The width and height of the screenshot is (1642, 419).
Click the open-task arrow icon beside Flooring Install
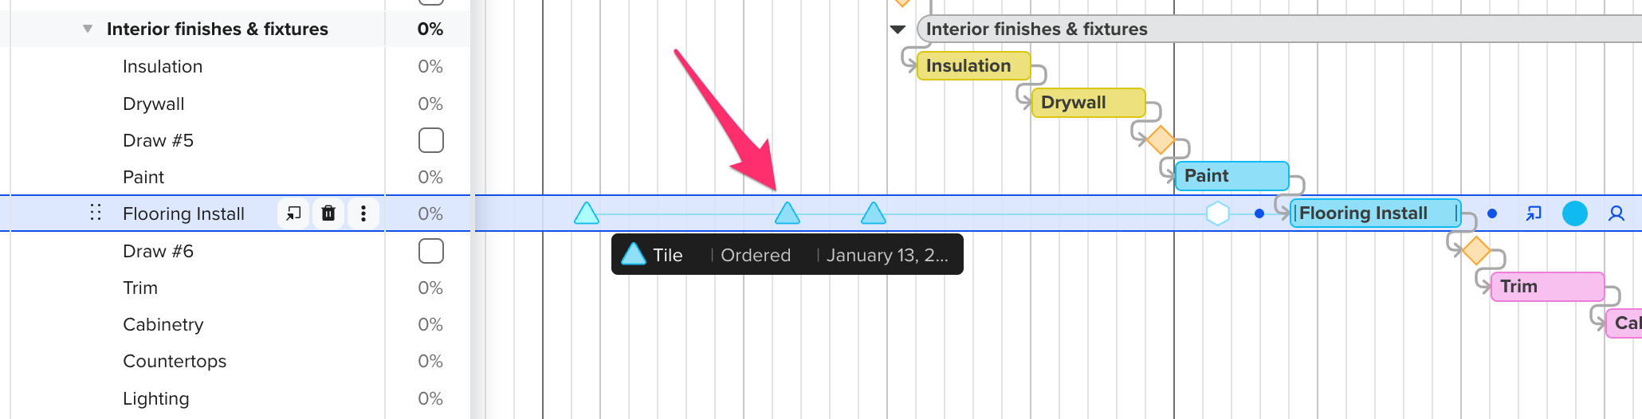coord(293,213)
